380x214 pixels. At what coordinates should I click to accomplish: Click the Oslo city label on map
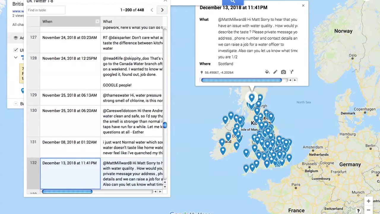(353, 55)
